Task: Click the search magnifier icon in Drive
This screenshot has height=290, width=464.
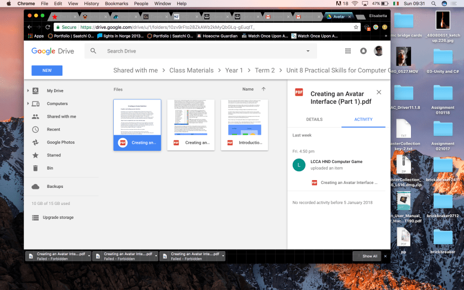Action: tap(93, 51)
